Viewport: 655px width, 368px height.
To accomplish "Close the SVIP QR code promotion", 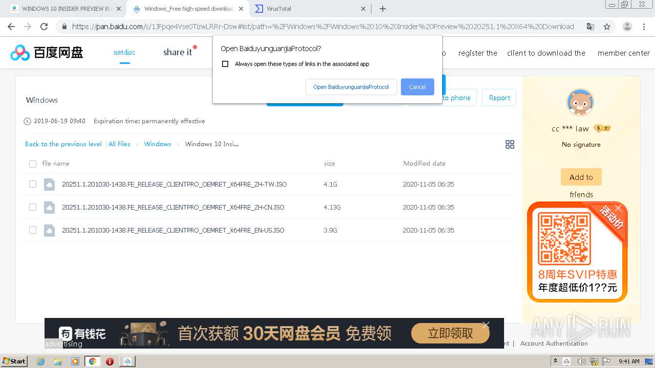I will (618, 208).
